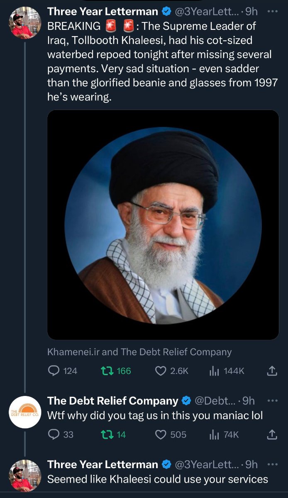
Task: Retweet The Debt Relief Company's reply
Action: [x=105, y=434]
